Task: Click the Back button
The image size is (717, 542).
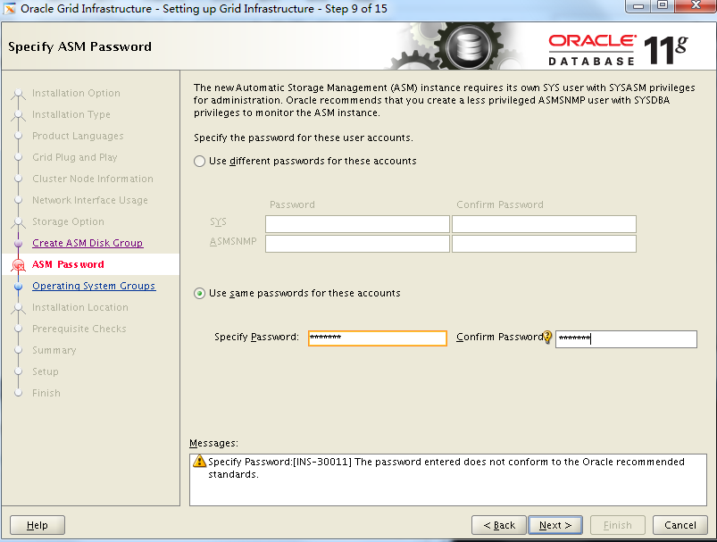Action: (x=499, y=525)
